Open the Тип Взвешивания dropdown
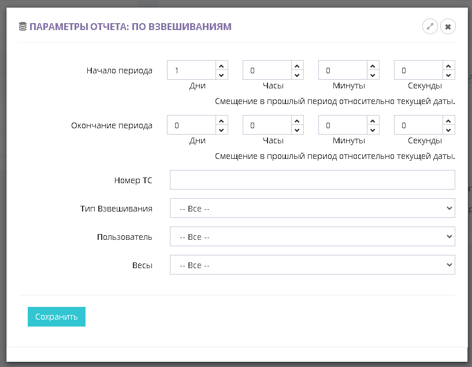The width and height of the screenshot is (472, 367). (x=312, y=208)
